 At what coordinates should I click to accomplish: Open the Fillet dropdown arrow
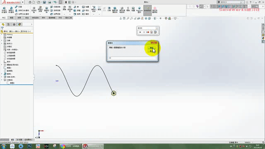tap(65, 14)
